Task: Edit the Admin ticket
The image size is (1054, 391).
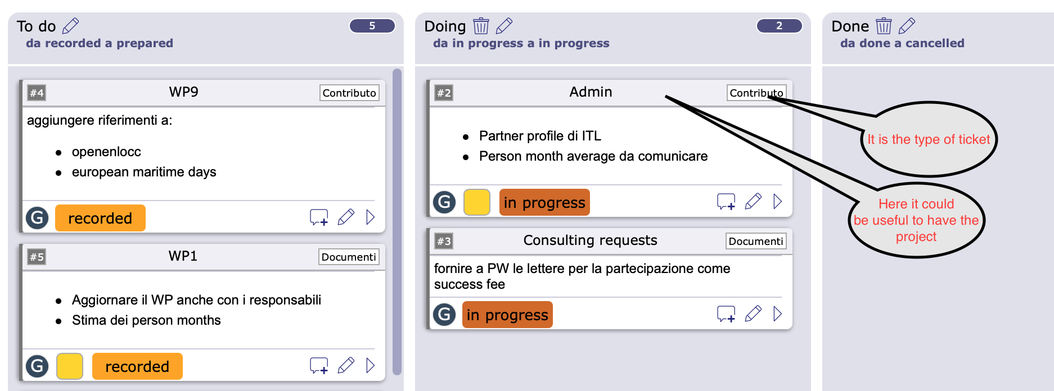Action: (x=753, y=201)
